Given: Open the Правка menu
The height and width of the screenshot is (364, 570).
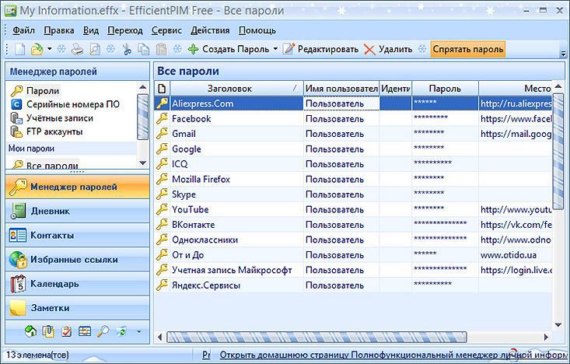Looking at the screenshot, I should pos(59,30).
